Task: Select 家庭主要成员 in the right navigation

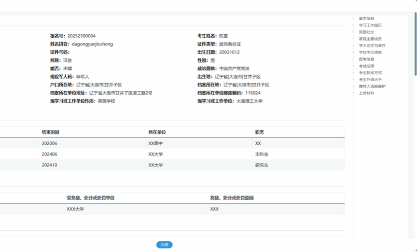Action: (x=370, y=39)
